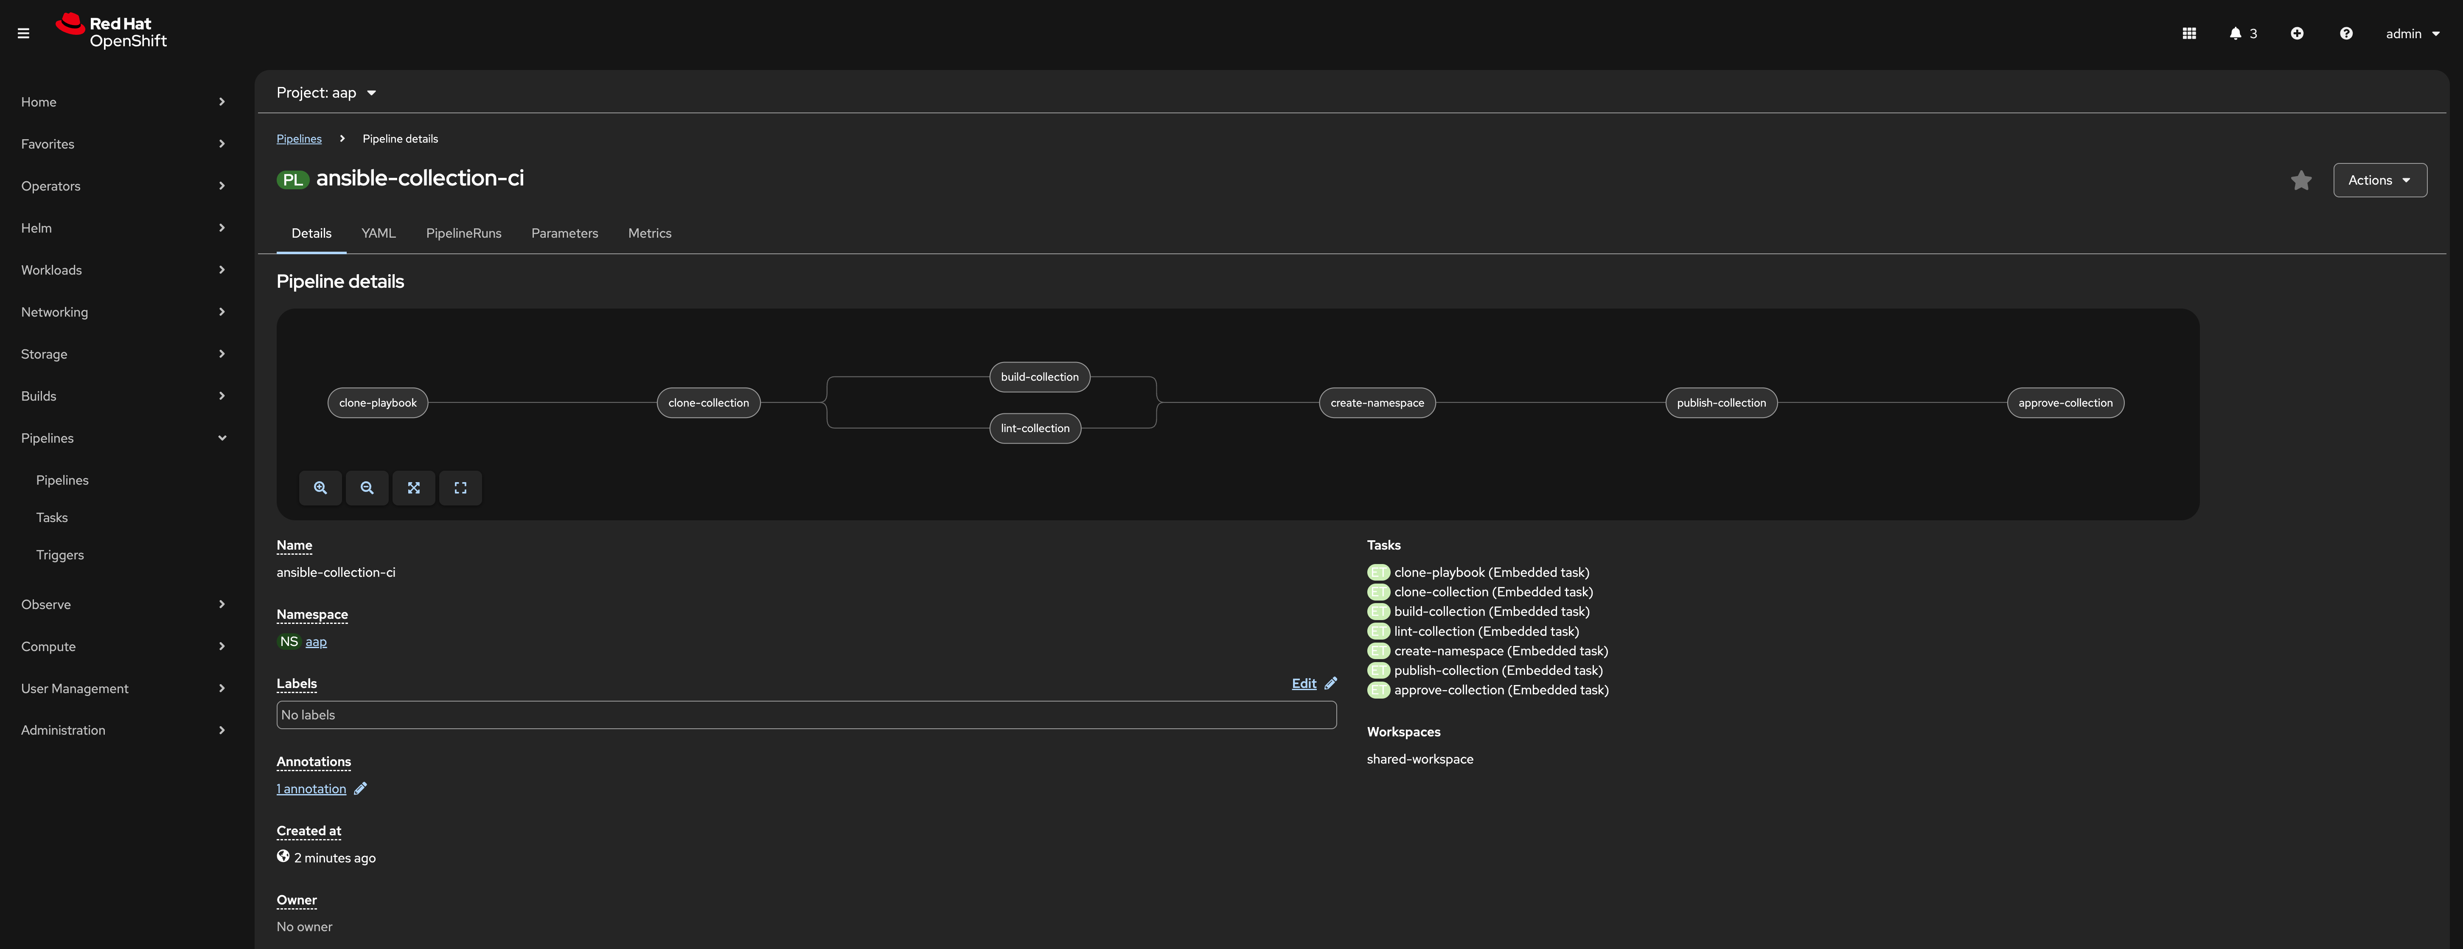Switch to the YAML tab
This screenshot has width=2463, height=949.
point(378,233)
